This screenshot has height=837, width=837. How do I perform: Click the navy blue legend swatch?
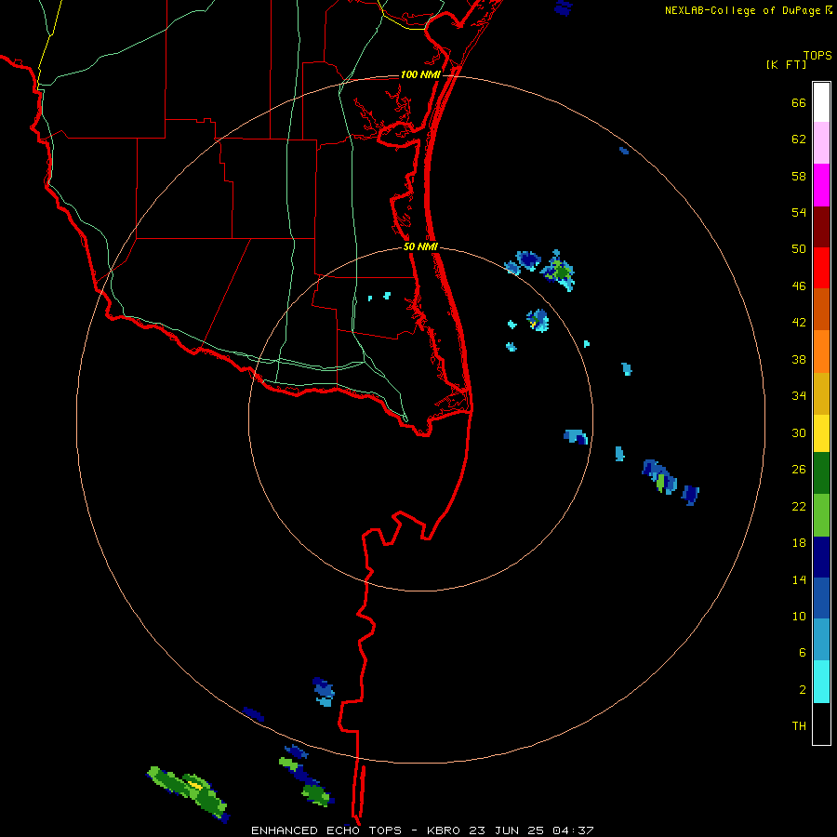(x=821, y=557)
